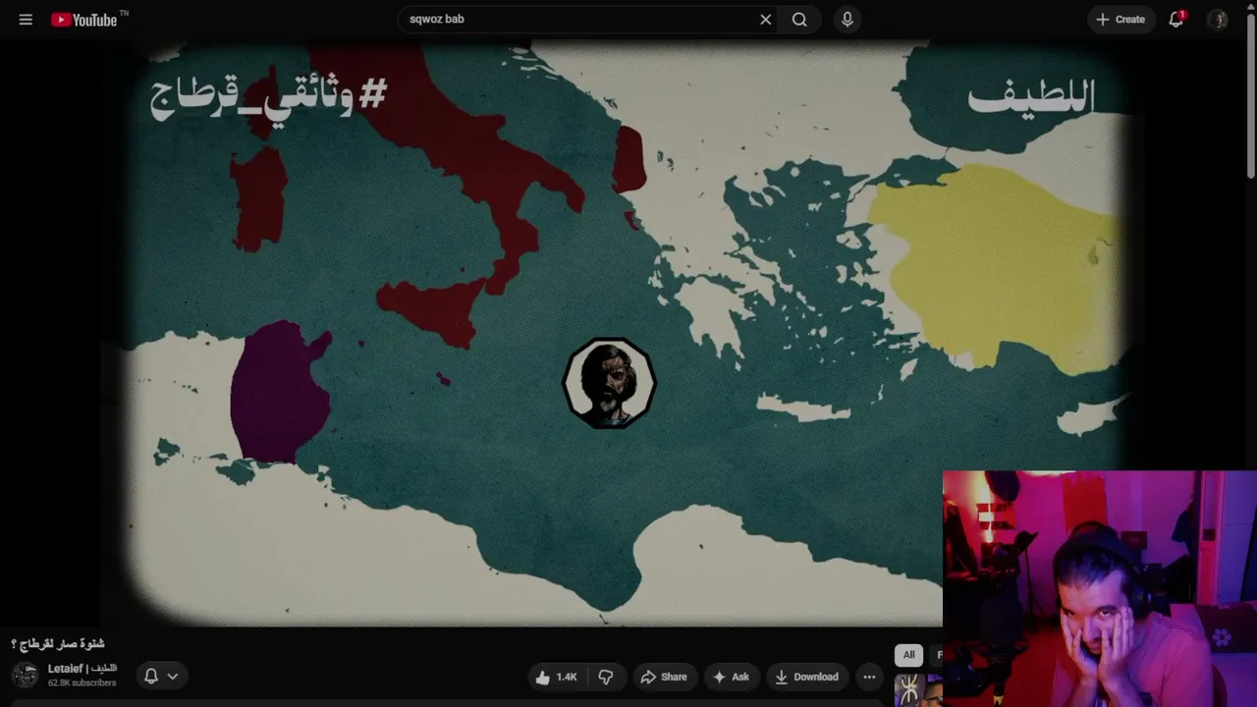The width and height of the screenshot is (1257, 707).
Task: Click the "62.8K subscribers" text
Action: (82, 682)
